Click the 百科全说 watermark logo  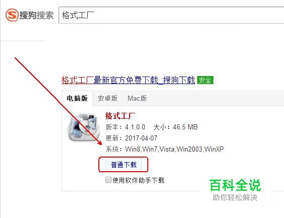[235, 185]
